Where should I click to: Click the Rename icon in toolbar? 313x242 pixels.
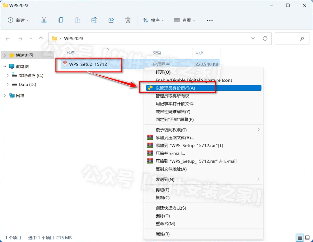pyautogui.click(x=94, y=20)
